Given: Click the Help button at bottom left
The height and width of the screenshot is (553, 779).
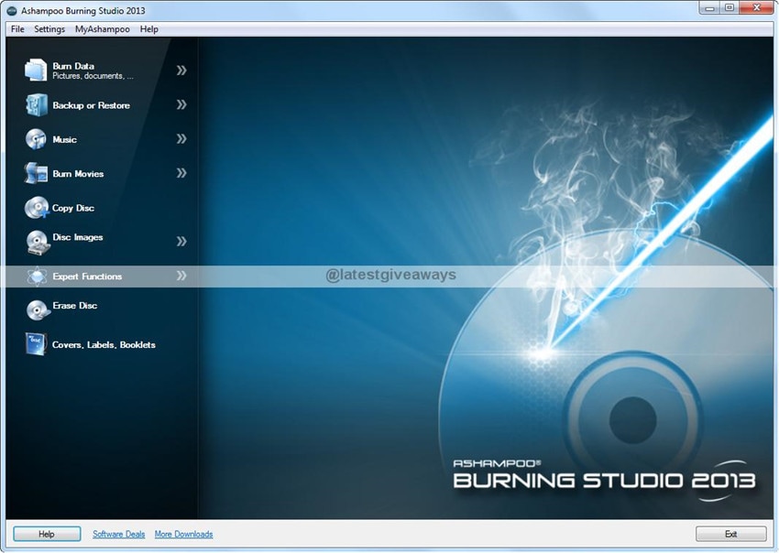Looking at the screenshot, I should click(x=47, y=534).
